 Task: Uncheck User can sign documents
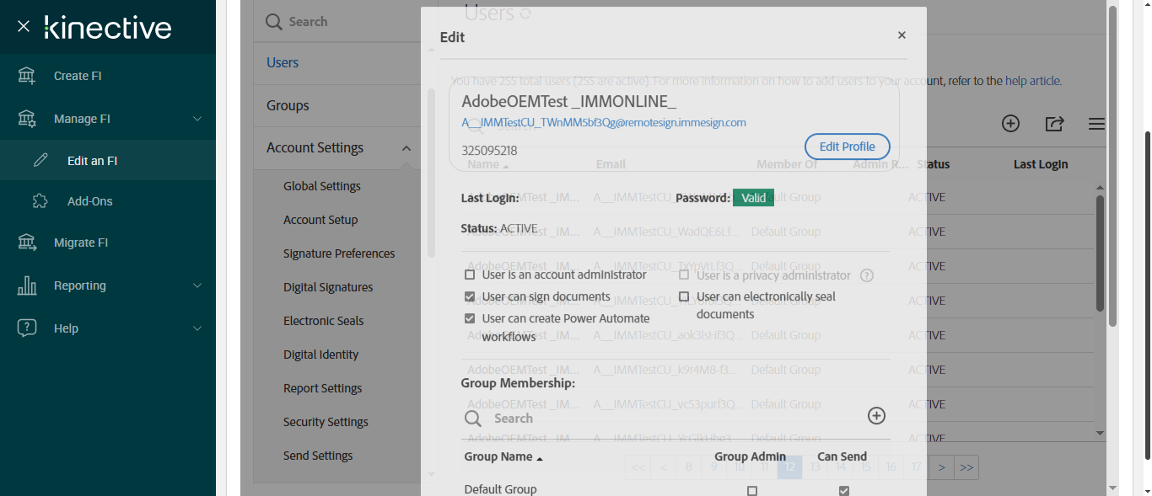pos(470,296)
